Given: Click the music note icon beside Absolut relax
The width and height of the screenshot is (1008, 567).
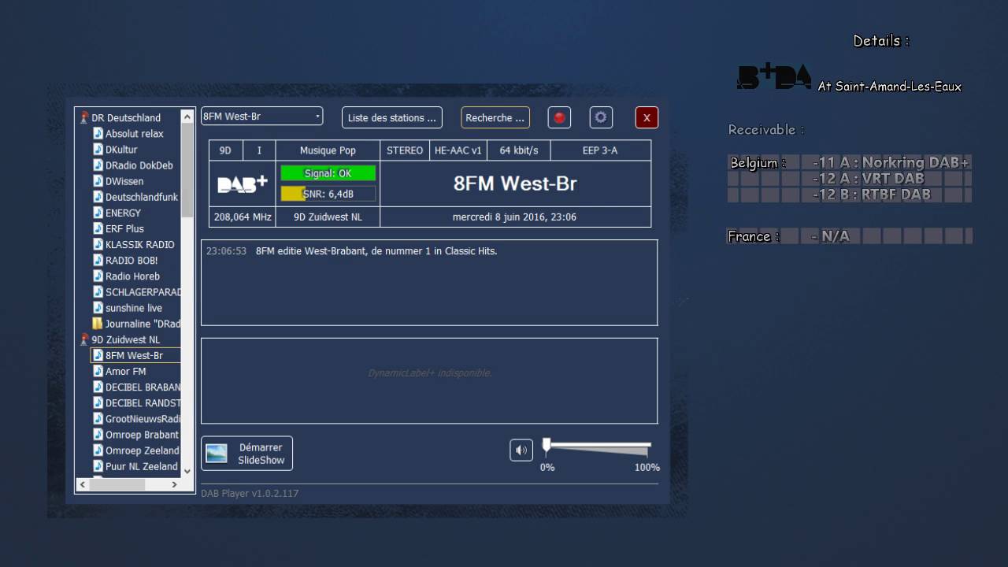Looking at the screenshot, I should tap(98, 133).
